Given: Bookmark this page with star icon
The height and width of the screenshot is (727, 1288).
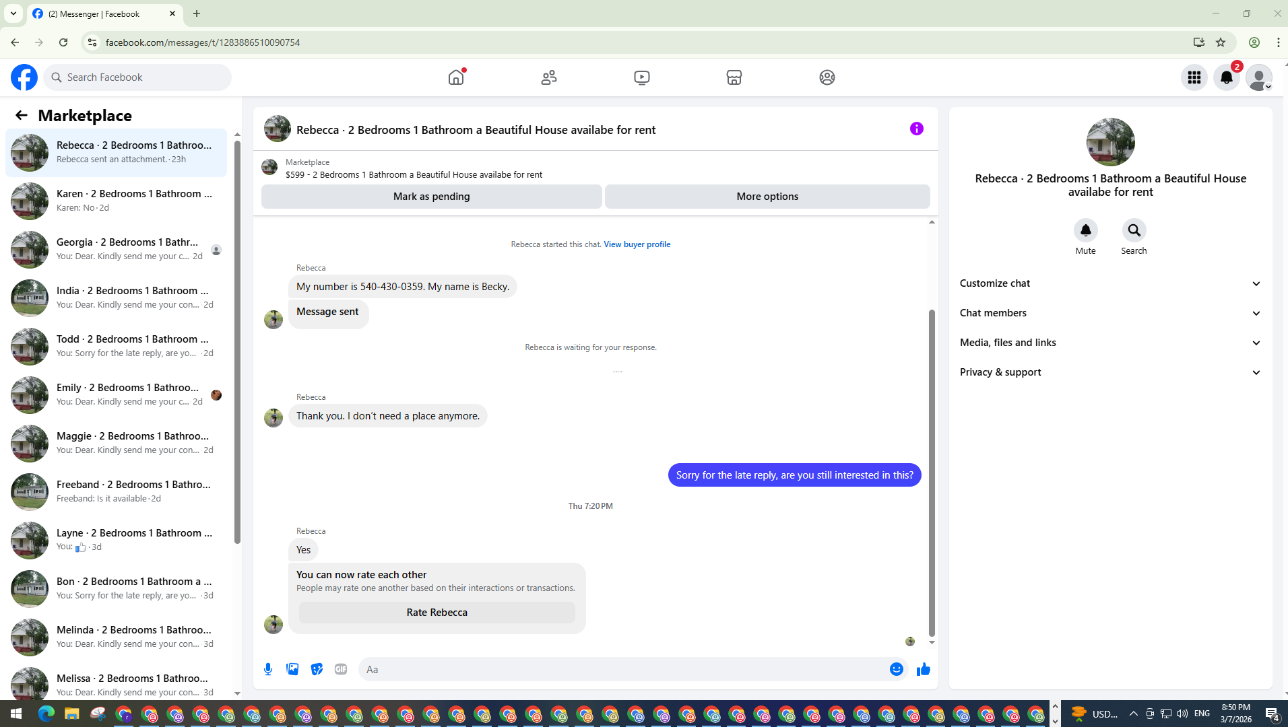Looking at the screenshot, I should pos(1221,42).
